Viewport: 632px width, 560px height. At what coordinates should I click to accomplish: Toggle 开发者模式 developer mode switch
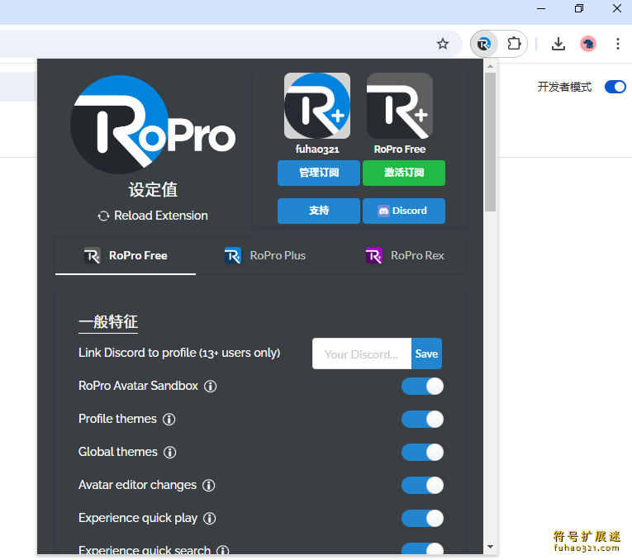click(615, 87)
